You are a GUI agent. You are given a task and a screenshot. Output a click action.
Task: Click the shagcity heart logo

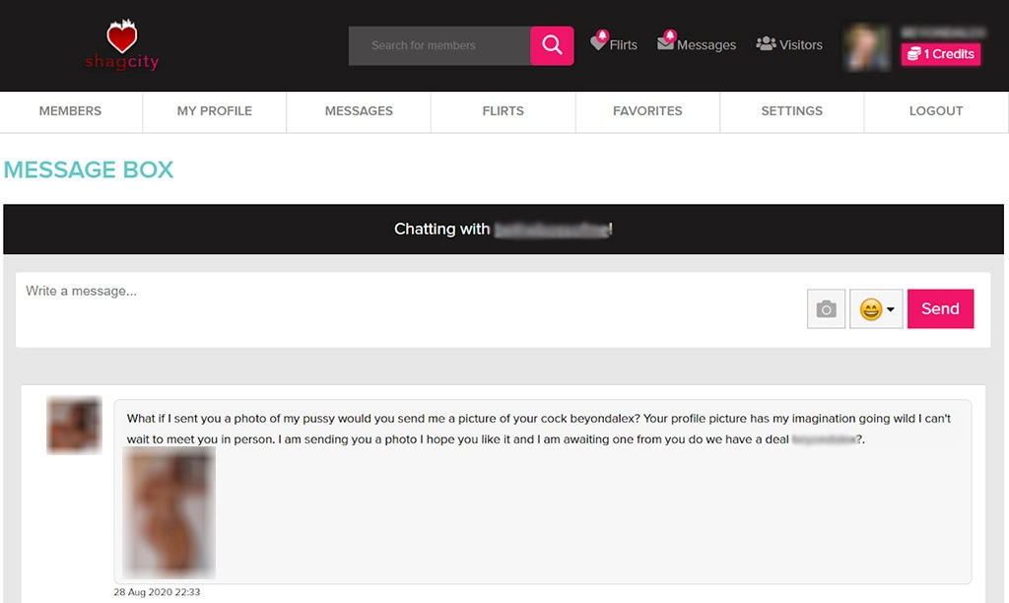point(122,45)
